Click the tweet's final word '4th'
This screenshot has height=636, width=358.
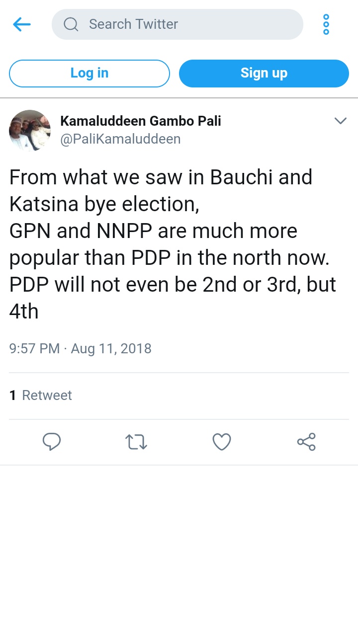click(24, 312)
